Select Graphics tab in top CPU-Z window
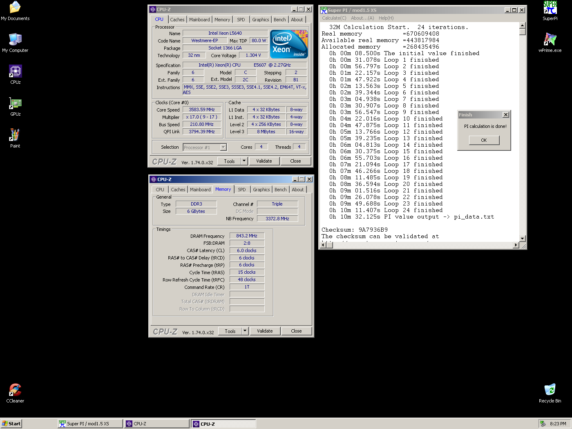 [x=260, y=20]
